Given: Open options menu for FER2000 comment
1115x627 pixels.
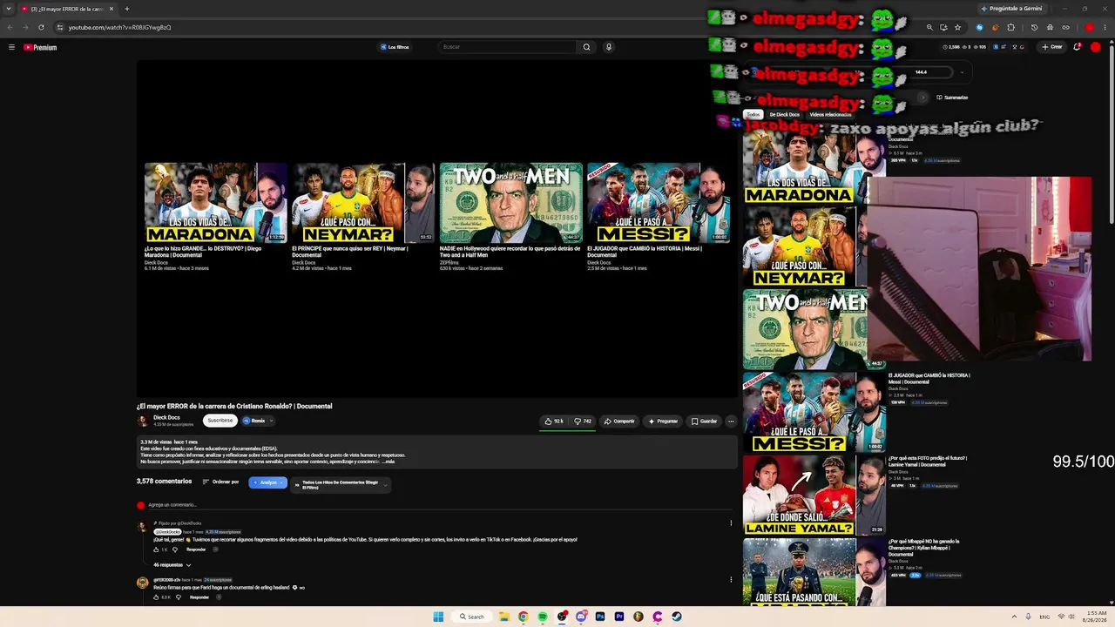Looking at the screenshot, I should (x=731, y=580).
